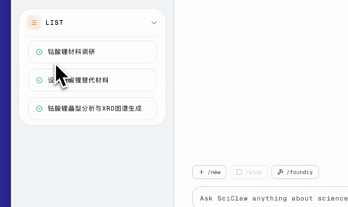Toggle the check circle on the 替代材料 task
This screenshot has height=207, width=348.
[39, 80]
